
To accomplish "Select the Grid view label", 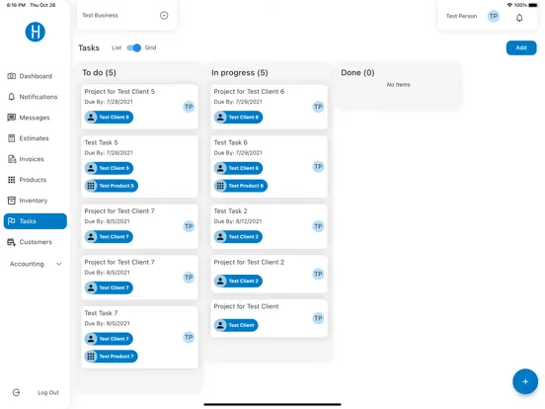I will [150, 47].
